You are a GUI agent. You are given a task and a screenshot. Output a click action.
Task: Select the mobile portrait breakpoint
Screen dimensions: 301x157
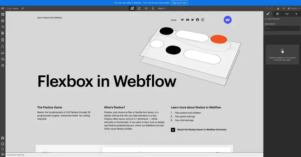pyautogui.click(x=153, y=8)
